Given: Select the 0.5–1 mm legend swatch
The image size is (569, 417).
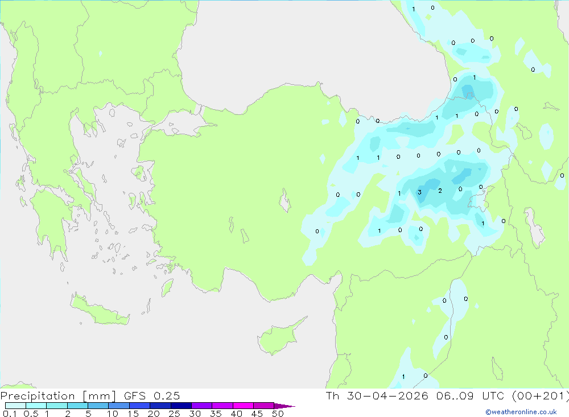Looking at the screenshot, I should [x=36, y=406].
